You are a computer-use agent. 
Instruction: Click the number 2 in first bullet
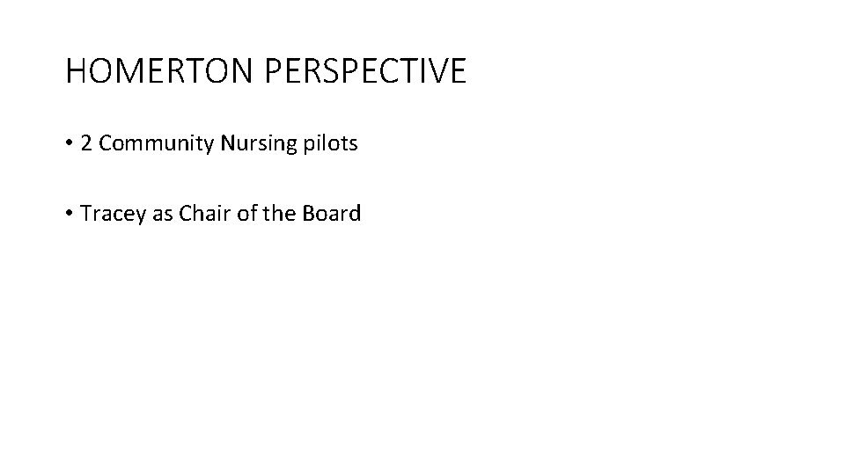click(85, 143)
